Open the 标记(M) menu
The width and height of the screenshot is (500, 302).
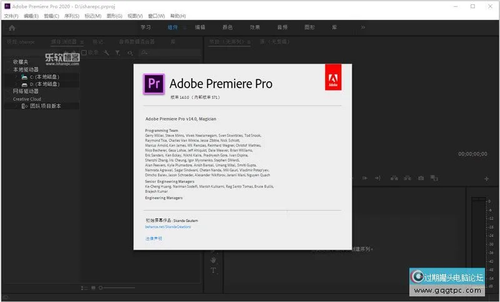pos(92,16)
